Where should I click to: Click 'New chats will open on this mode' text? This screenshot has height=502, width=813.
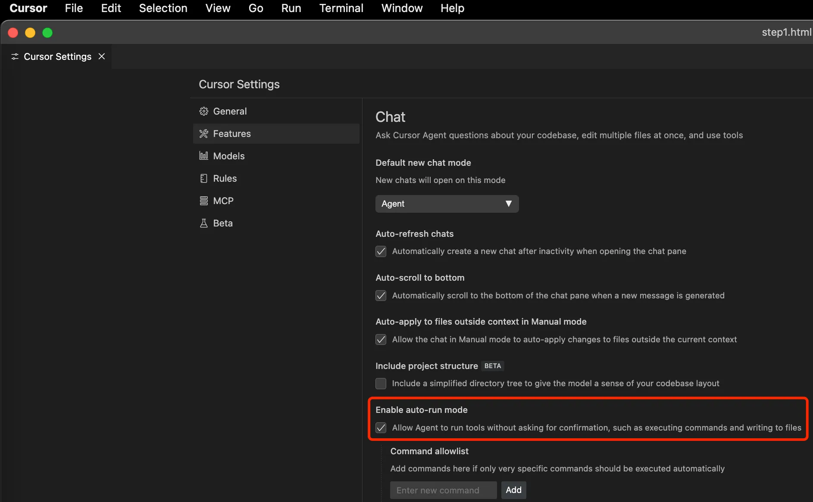(440, 180)
